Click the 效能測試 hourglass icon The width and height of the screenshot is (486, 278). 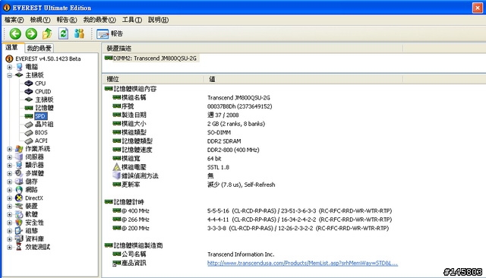click(19, 247)
